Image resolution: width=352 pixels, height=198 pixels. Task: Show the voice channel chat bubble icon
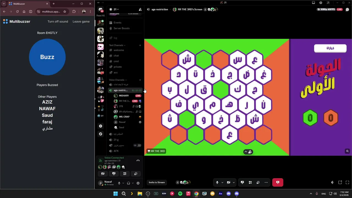click(x=347, y=9)
